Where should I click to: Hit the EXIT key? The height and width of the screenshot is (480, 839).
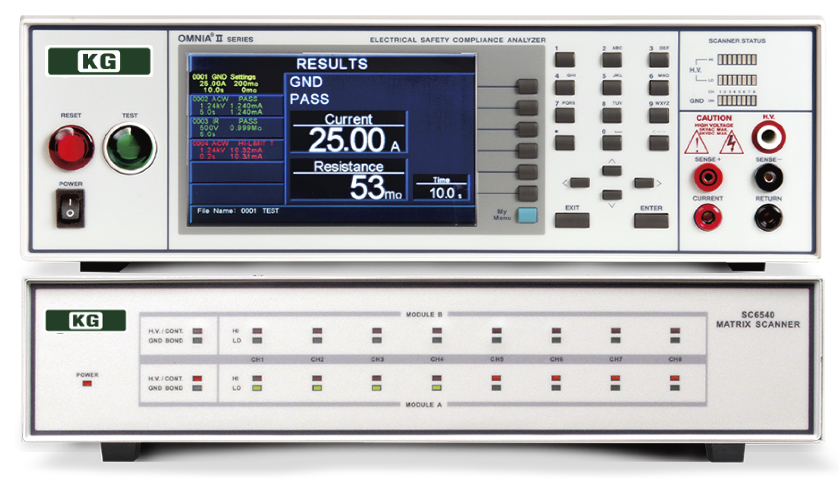[572, 220]
